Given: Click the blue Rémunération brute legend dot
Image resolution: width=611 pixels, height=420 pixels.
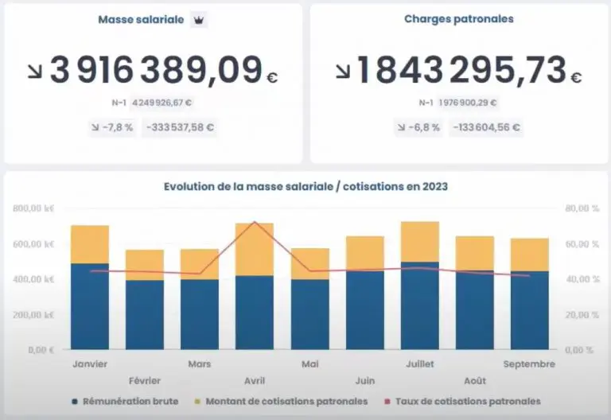Looking at the screenshot, I should (74, 402).
